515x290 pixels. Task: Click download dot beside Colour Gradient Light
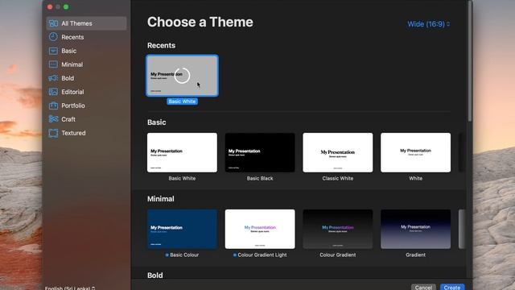click(x=234, y=255)
